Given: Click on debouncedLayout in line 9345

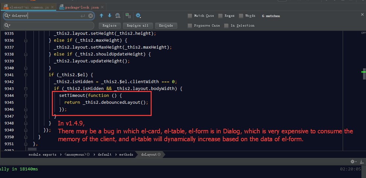Looking at the screenshot, I should (121, 102).
